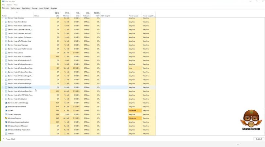Image resolution: width=265 pixels, height=147 pixels.
Task: Collapse view with Fewer details chevron
Action: pyautogui.click(x=3, y=139)
